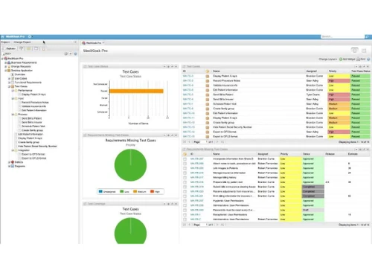This screenshot has height=279, width=372.
Task: Click the blue round icon above the project tree
Action: click(x=75, y=54)
